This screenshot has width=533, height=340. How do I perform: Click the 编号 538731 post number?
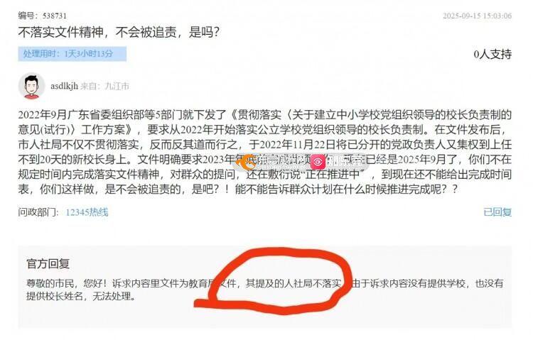pos(43,16)
